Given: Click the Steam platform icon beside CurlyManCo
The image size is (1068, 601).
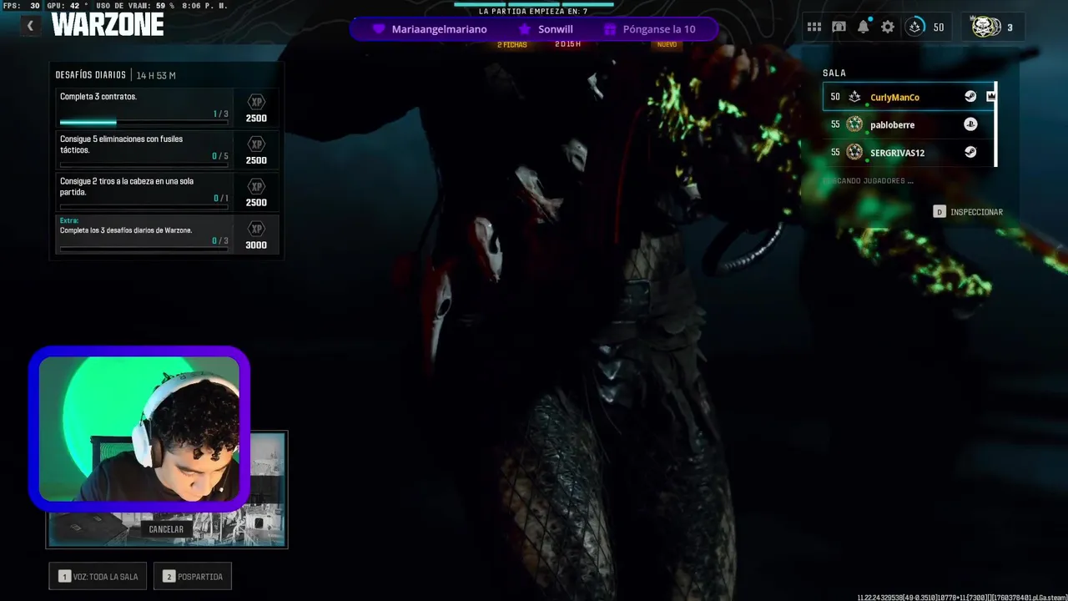Looking at the screenshot, I should tap(970, 96).
